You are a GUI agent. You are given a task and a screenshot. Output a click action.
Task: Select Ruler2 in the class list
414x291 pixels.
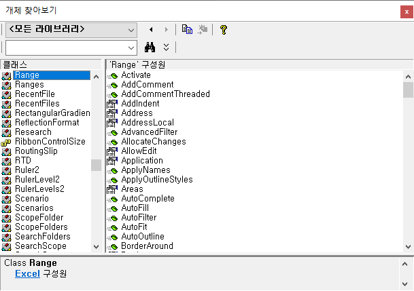coord(27,170)
